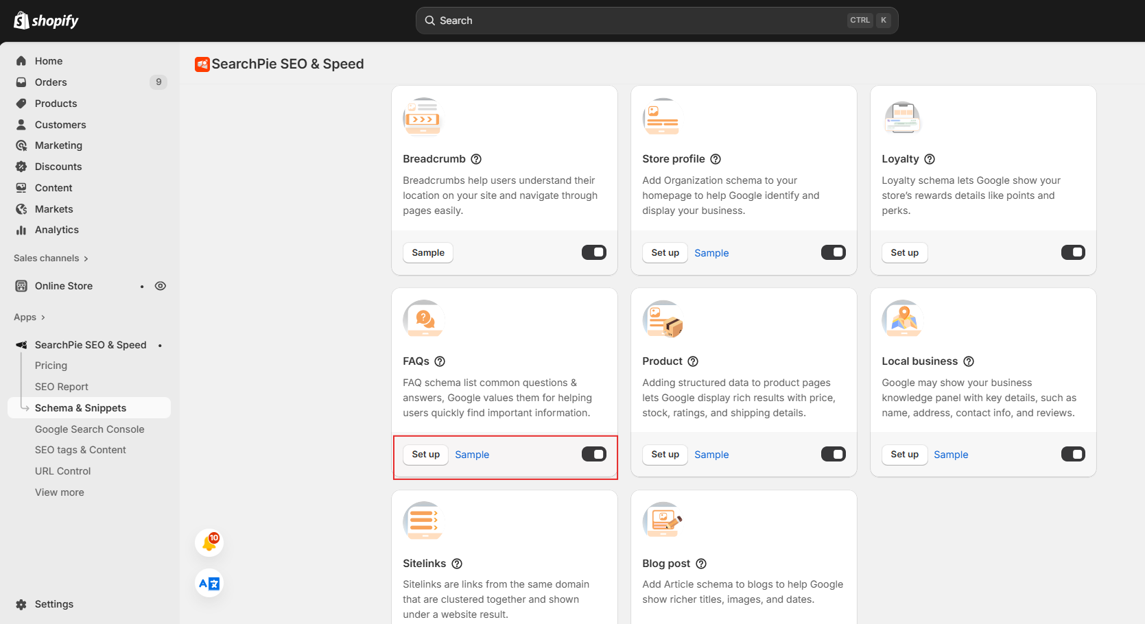
Task: Click the Discounts tag icon
Action: coord(22,166)
